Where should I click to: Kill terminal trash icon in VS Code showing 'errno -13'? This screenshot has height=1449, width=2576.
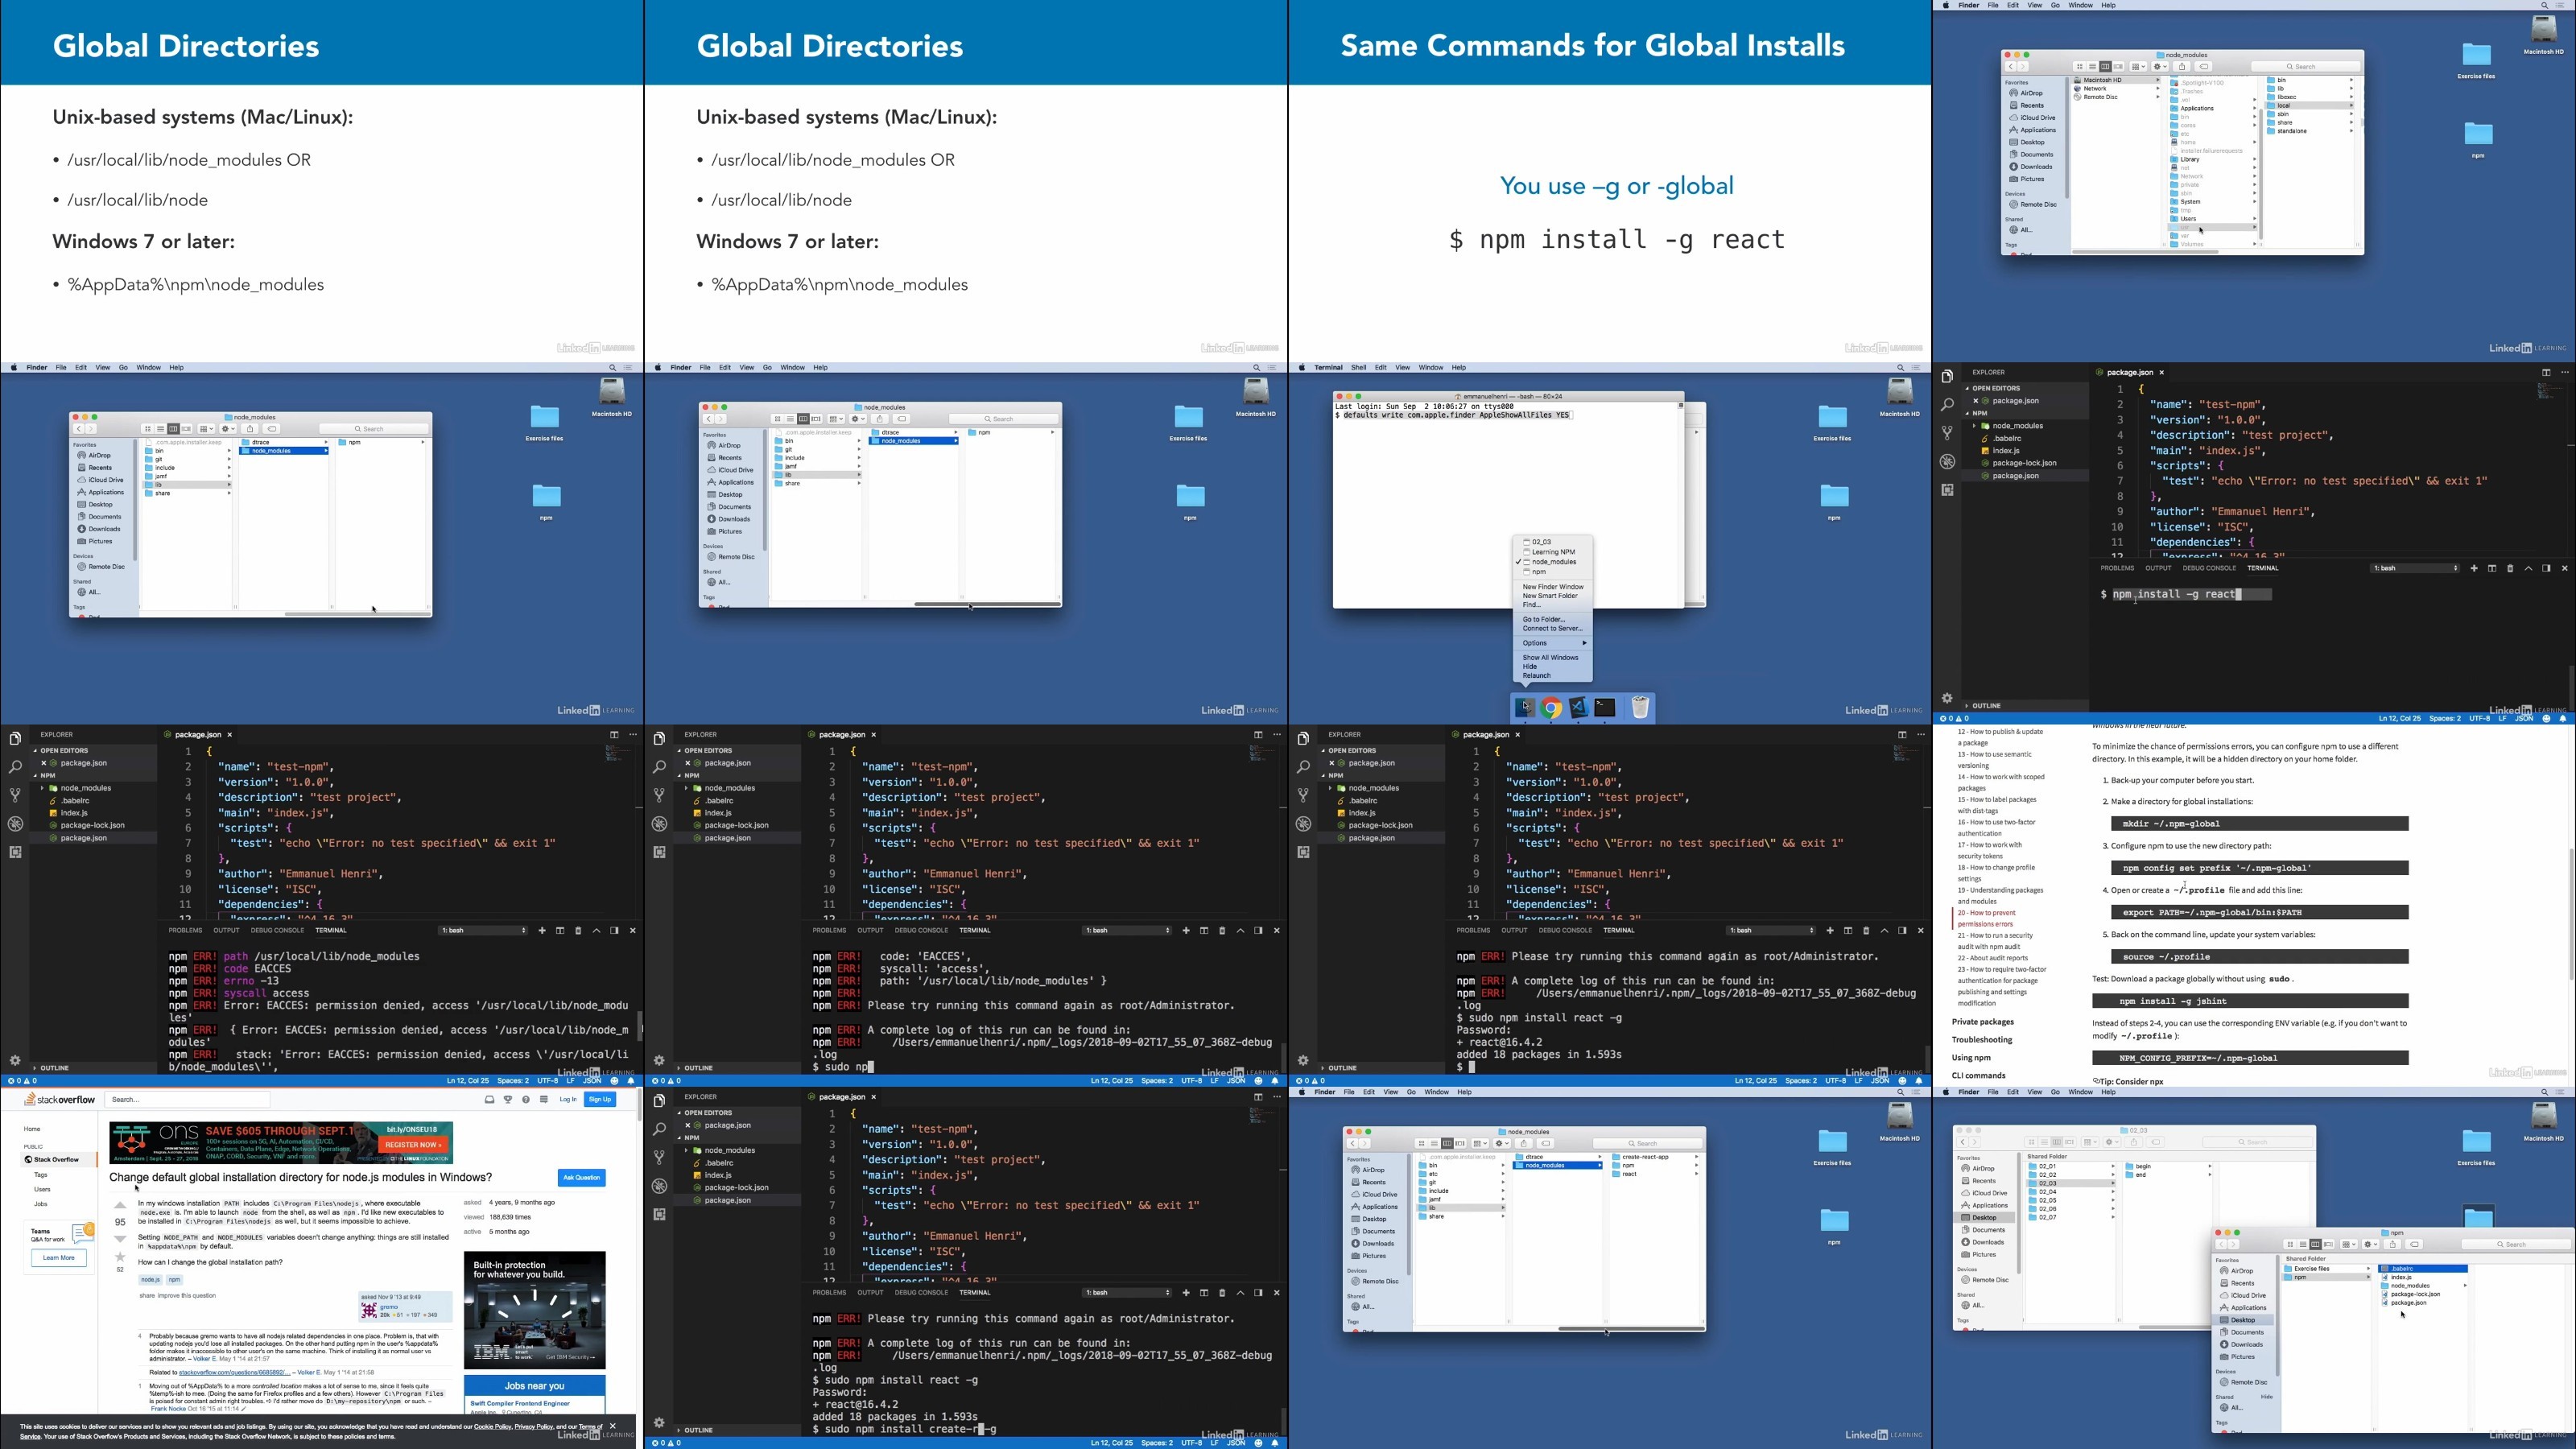click(x=578, y=930)
